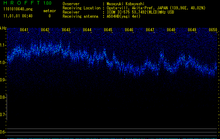Click the 0641 time marker
The width and height of the screenshot is (220, 139).
pos(24,30)
